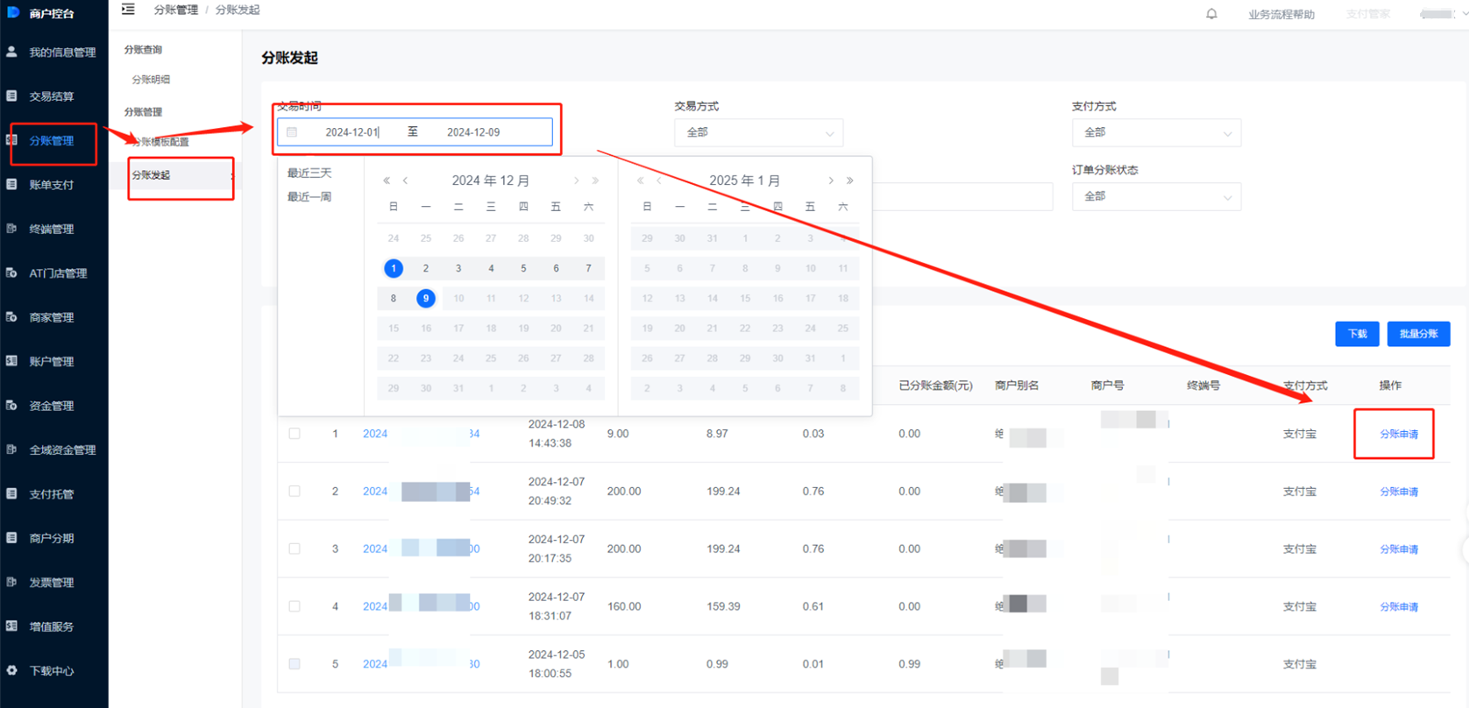This screenshot has width=1469, height=708.
Task: Select the checkbox for row 3
Action: [x=295, y=549]
